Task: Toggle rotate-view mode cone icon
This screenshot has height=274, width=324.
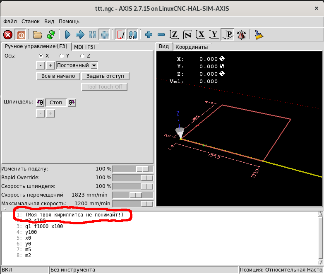Action: pyautogui.click(x=241, y=34)
